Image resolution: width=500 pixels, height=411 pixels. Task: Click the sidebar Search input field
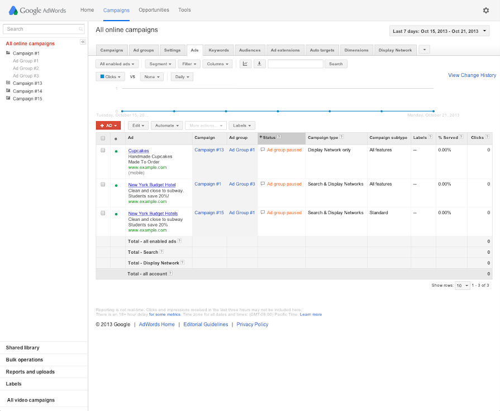click(42, 29)
